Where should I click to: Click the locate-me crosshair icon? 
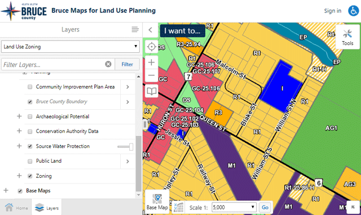pyautogui.click(x=151, y=47)
